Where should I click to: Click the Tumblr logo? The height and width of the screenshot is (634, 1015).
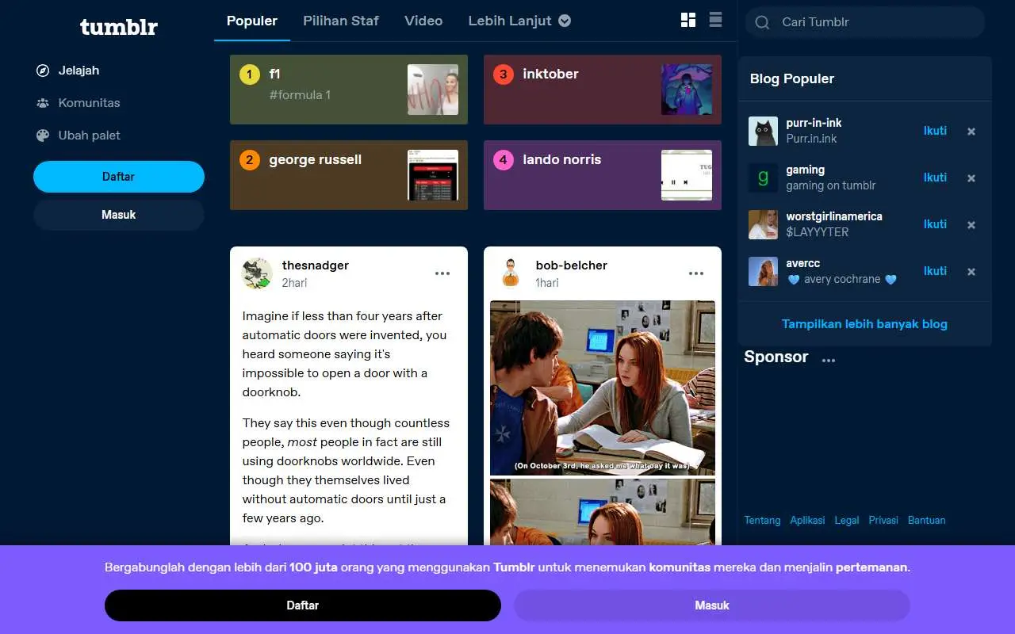pyautogui.click(x=119, y=27)
